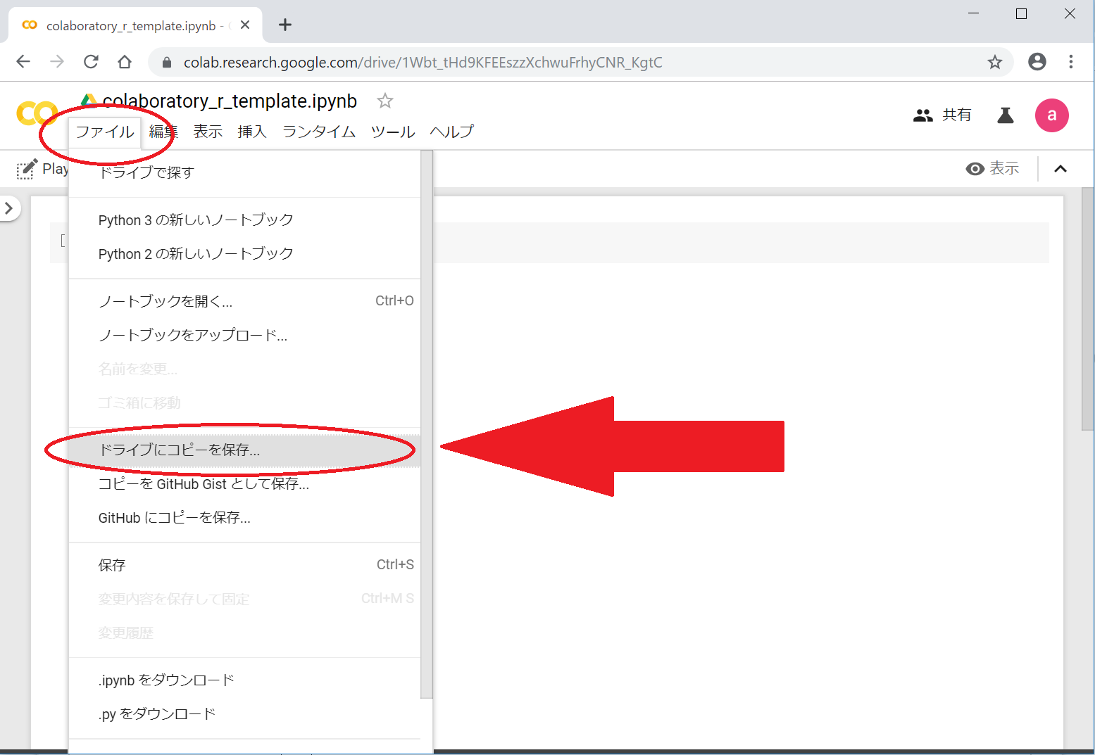Click the 共有 share button
The width and height of the screenshot is (1095, 755).
tap(942, 115)
